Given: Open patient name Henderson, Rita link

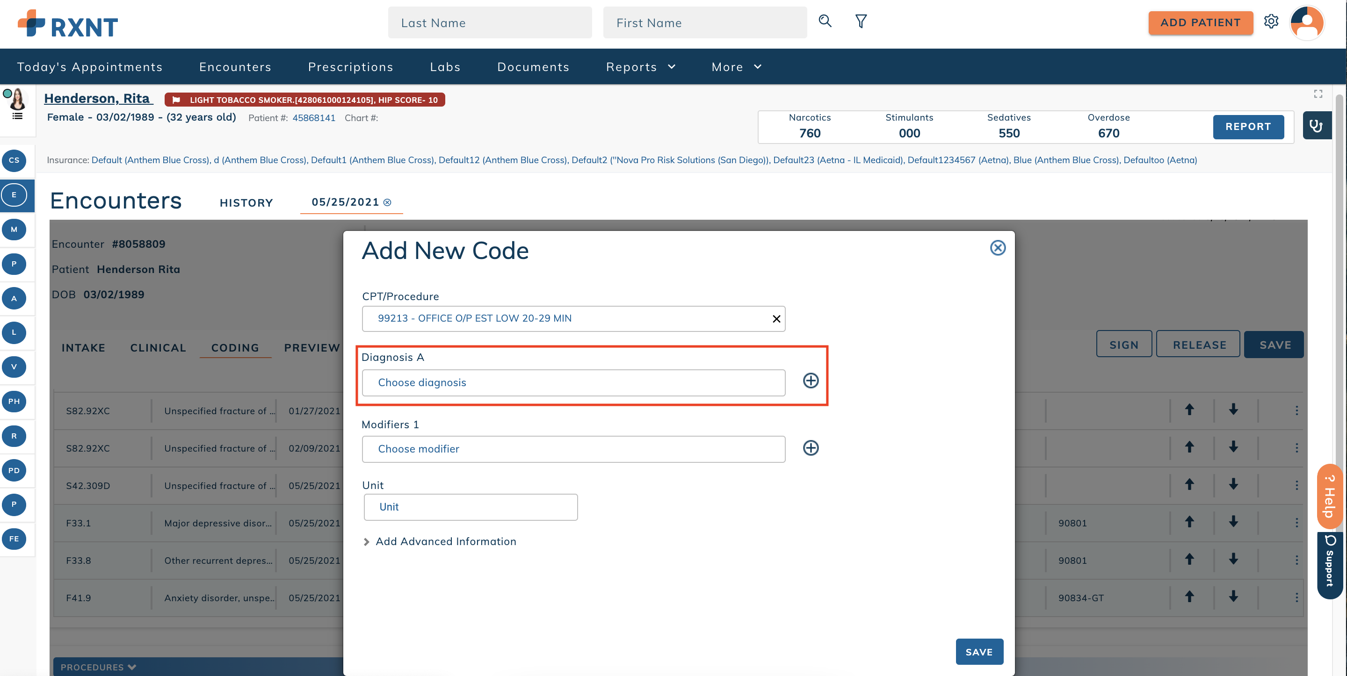Looking at the screenshot, I should coord(97,98).
